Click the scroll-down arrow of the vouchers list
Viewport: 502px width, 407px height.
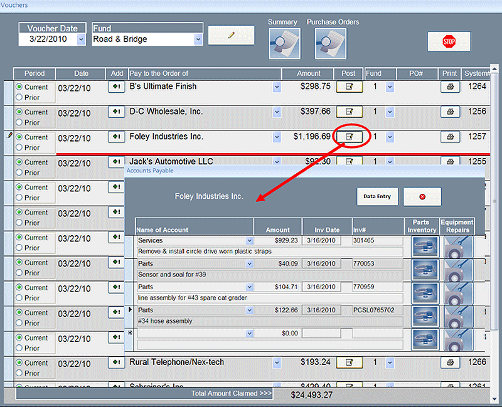click(494, 399)
